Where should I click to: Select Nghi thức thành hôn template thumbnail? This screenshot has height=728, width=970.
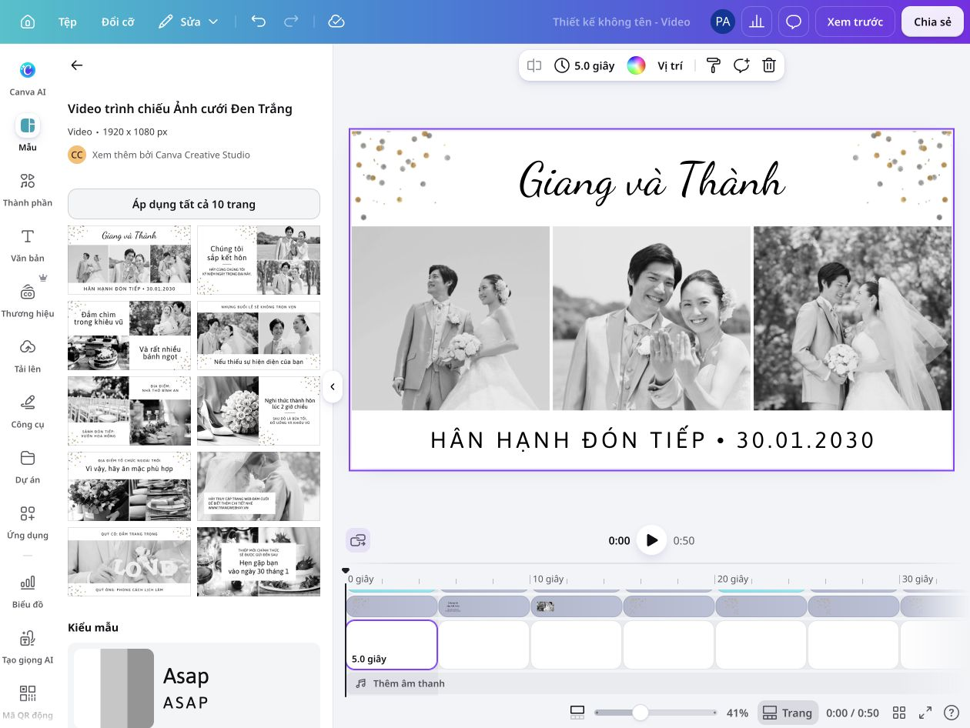pos(259,411)
